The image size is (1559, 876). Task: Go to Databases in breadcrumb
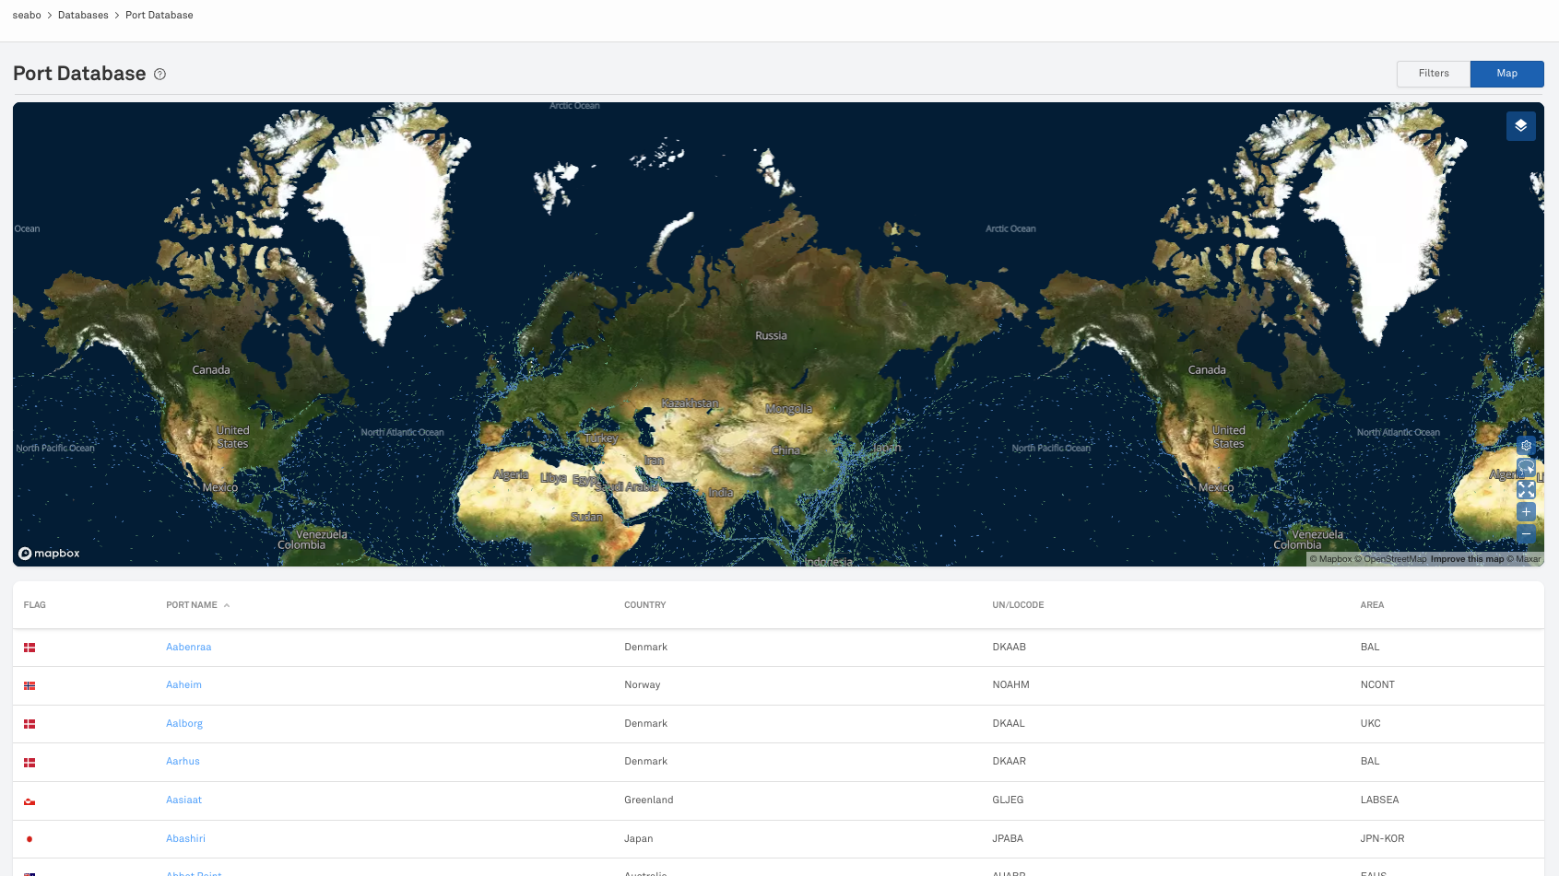coord(83,16)
